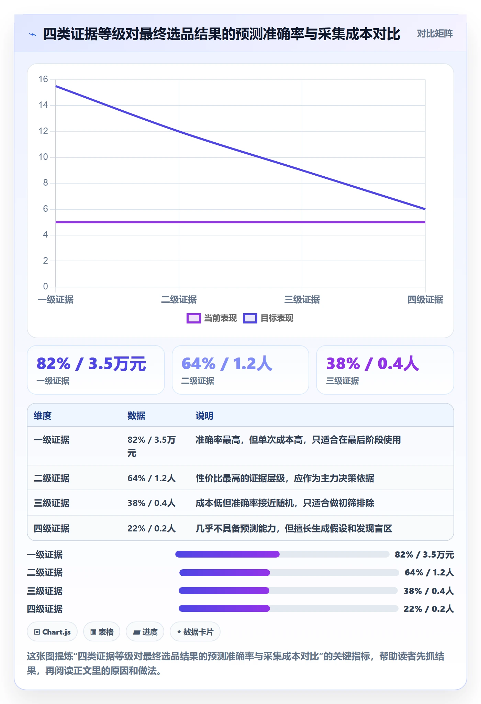481x704 pixels.
Task: Click description 性价比最高的证据层级
Action: coord(285,478)
